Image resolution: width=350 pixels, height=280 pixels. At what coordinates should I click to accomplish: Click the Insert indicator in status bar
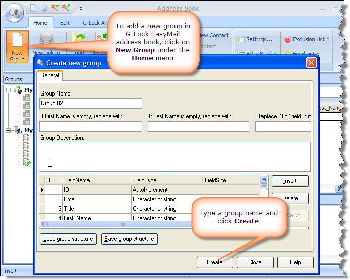pos(10,271)
